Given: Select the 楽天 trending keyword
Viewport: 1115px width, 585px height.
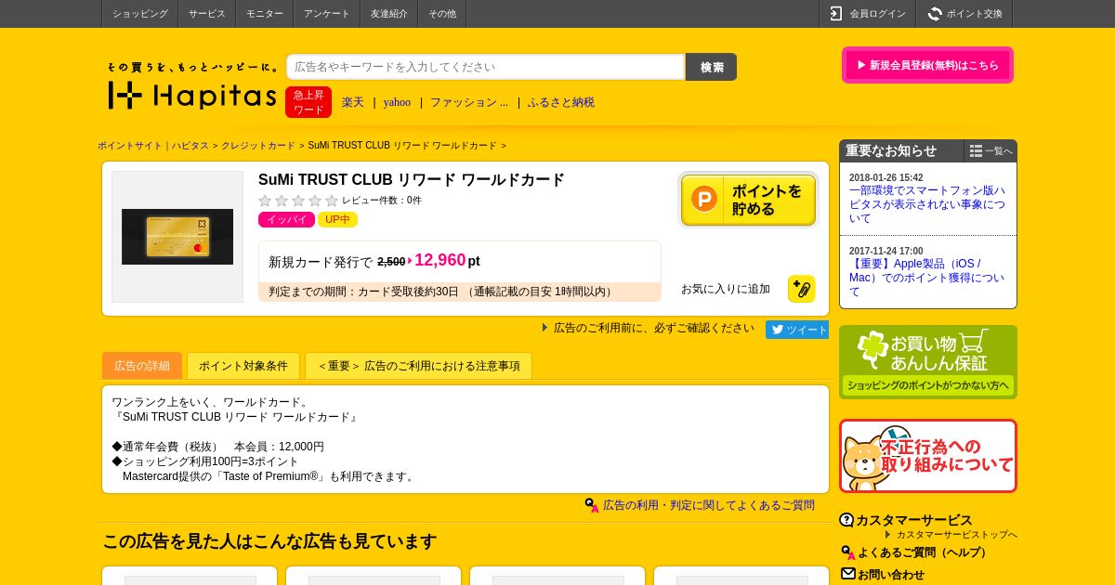Looking at the screenshot, I should click(353, 102).
